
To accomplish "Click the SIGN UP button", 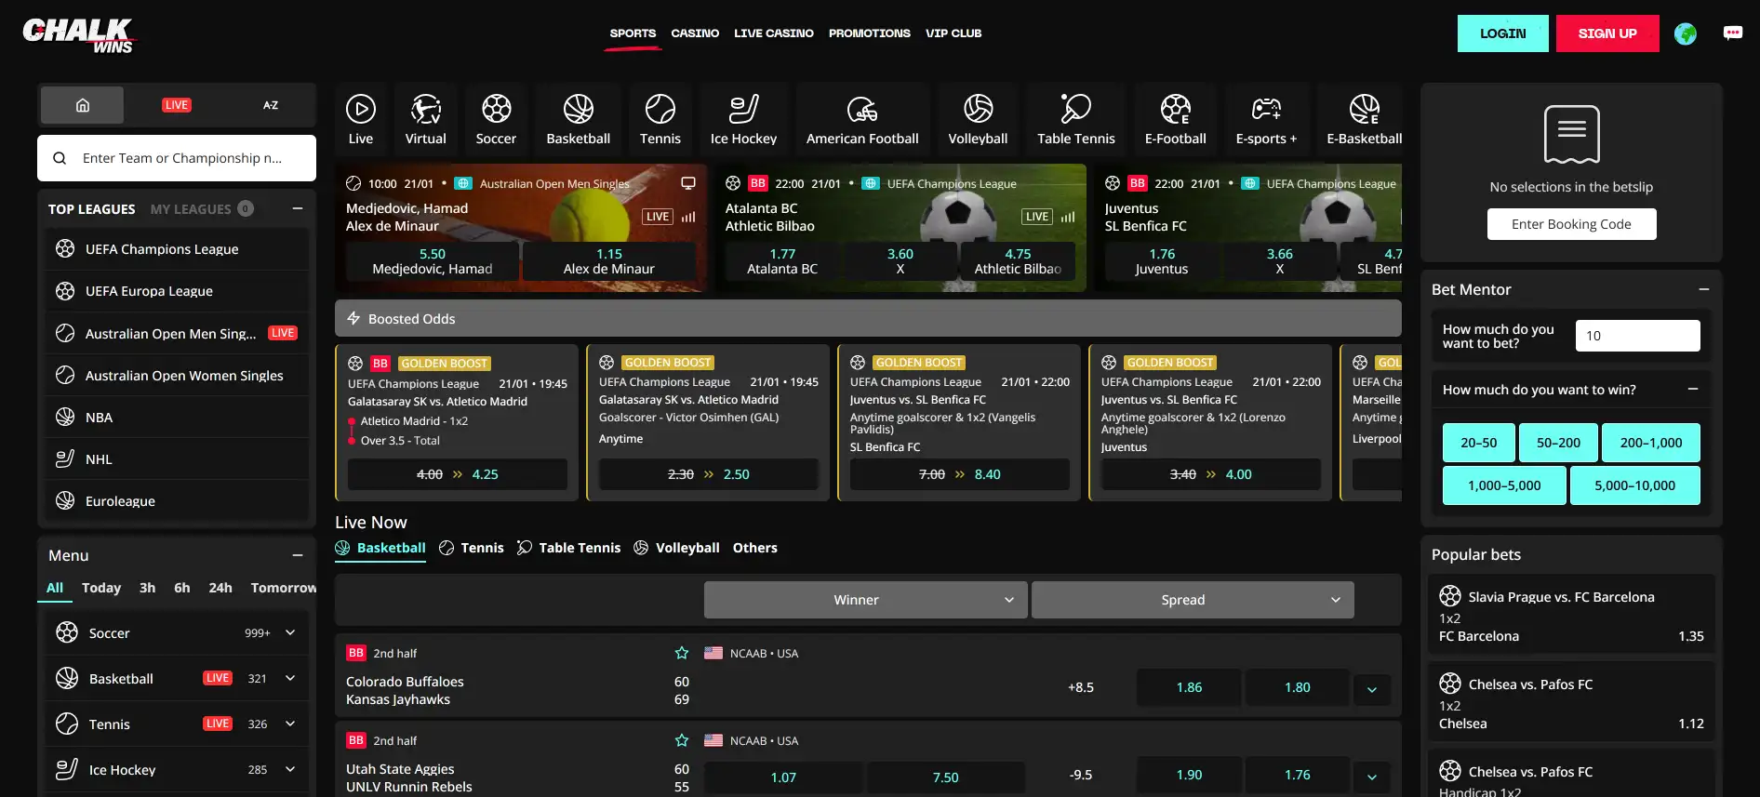I will [x=1607, y=33].
